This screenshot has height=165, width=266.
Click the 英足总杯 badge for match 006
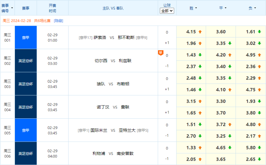click(x=26, y=153)
